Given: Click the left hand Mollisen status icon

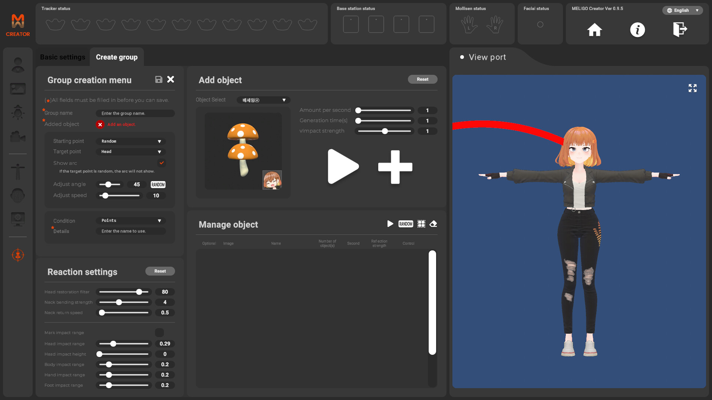Looking at the screenshot, I should [469, 25].
